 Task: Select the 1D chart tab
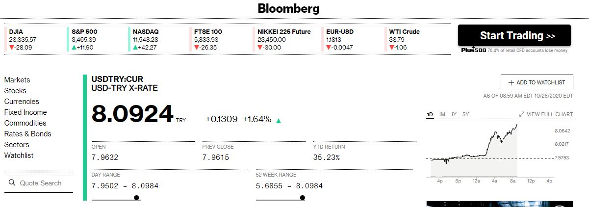pos(430,114)
